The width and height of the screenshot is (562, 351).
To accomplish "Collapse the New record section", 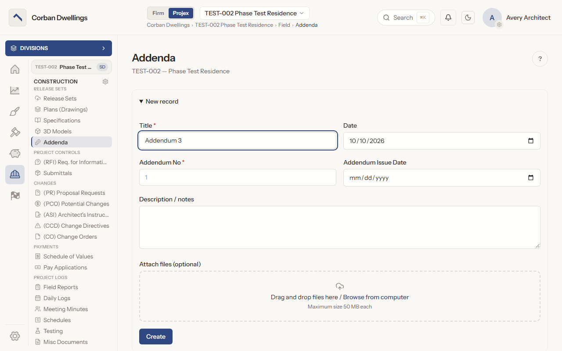I will tap(159, 101).
